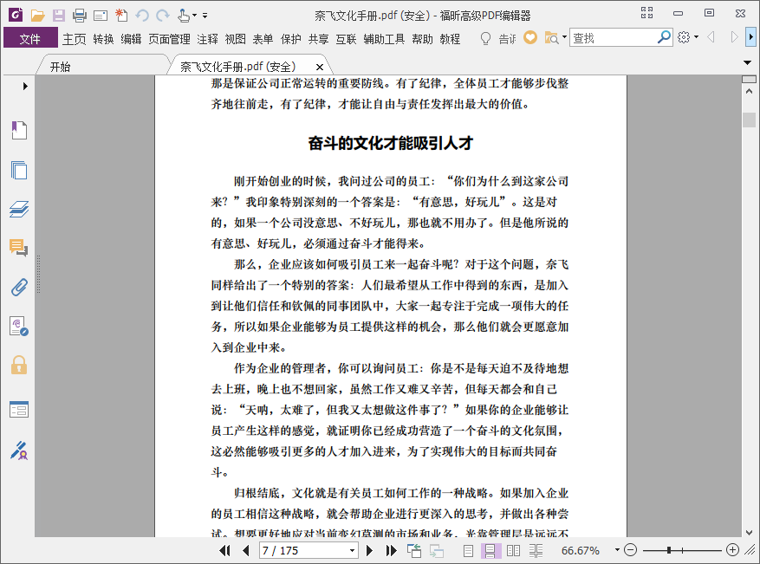This screenshot has width=760, height=564.
Task: Click the folder search icon
Action: tap(551, 38)
